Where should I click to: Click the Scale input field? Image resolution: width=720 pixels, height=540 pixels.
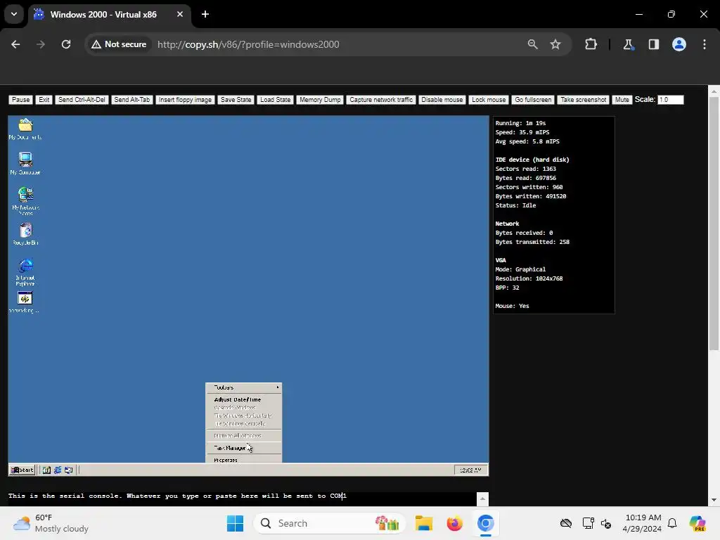[x=670, y=100]
